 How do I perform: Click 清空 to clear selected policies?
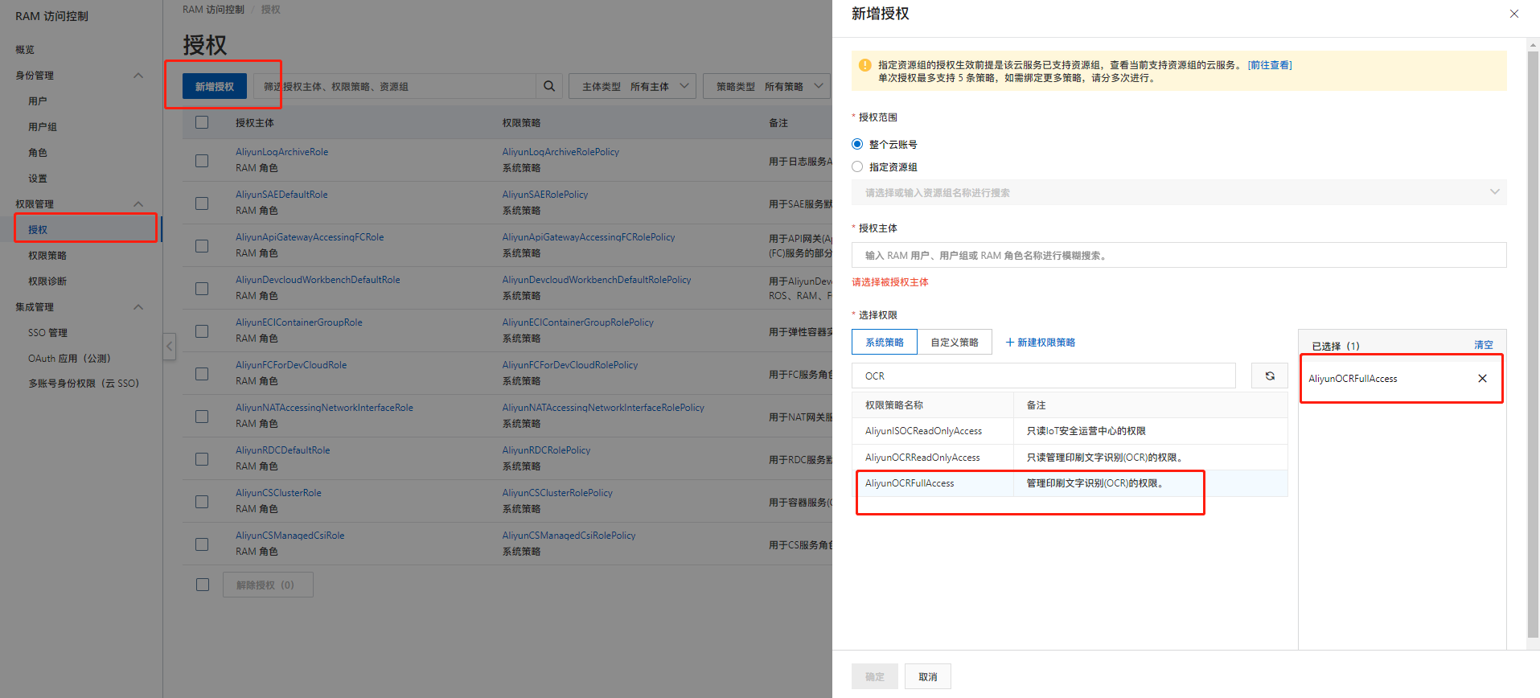[1484, 345]
